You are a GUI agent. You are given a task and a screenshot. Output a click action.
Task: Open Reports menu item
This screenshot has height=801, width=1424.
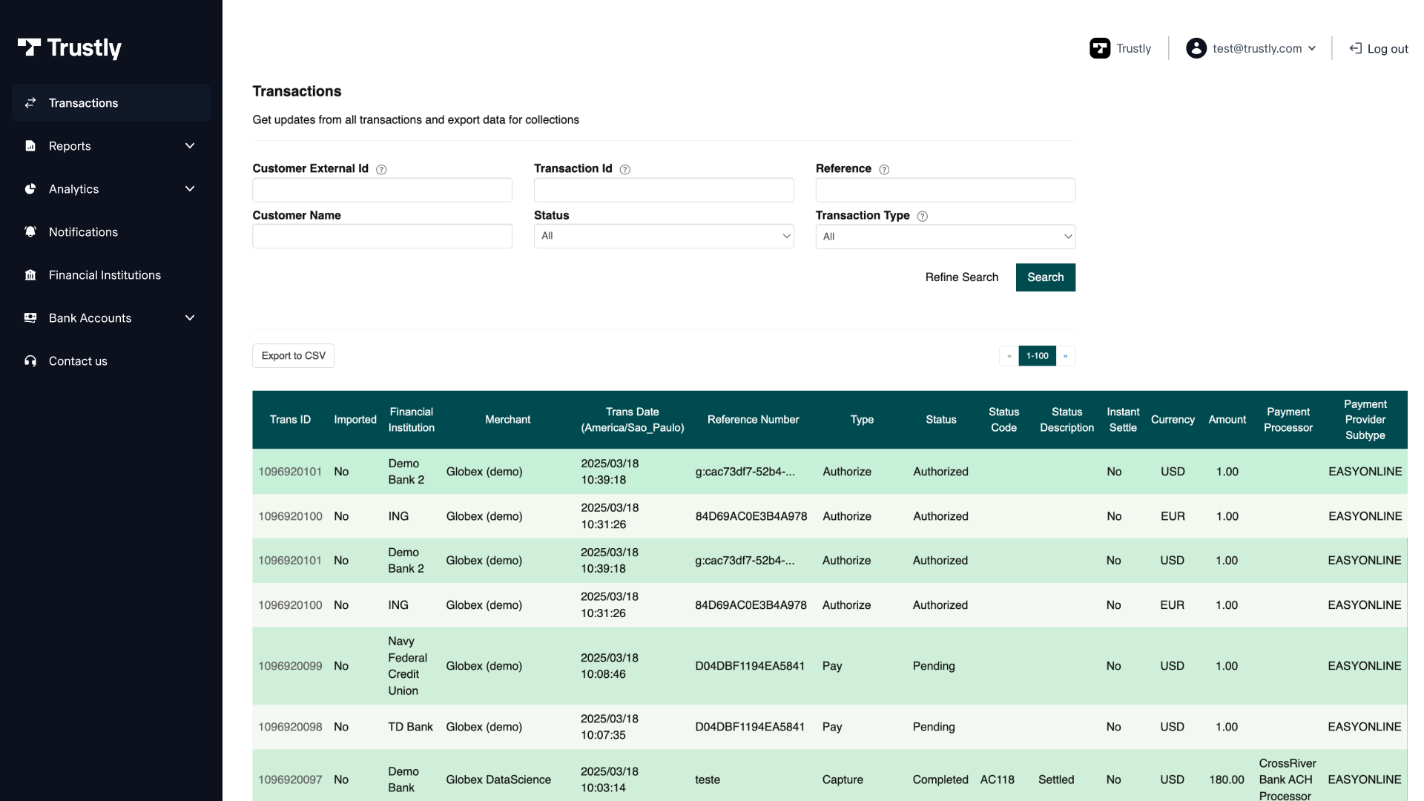pos(111,146)
